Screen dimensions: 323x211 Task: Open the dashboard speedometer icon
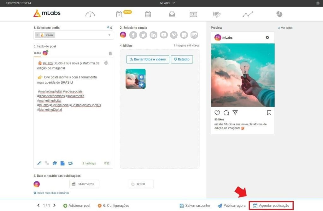tap(90, 14)
